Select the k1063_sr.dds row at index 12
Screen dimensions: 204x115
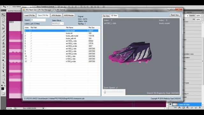[x=61, y=61]
